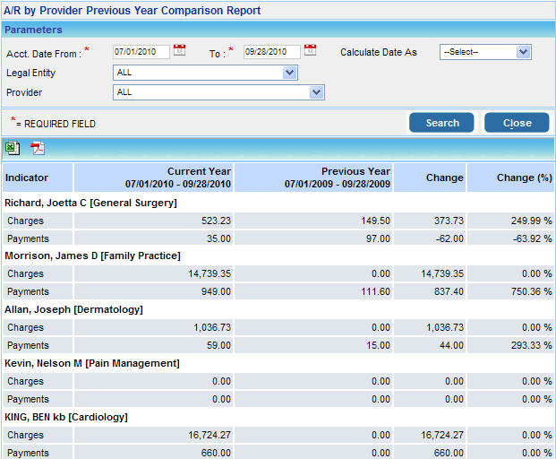Click KING, BEN kb Cardiology row
Image resolution: width=556 pixels, height=459 pixels.
click(66, 417)
